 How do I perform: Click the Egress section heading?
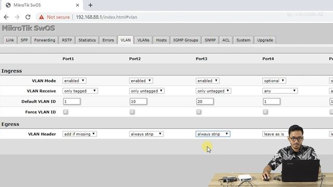pos(10,124)
